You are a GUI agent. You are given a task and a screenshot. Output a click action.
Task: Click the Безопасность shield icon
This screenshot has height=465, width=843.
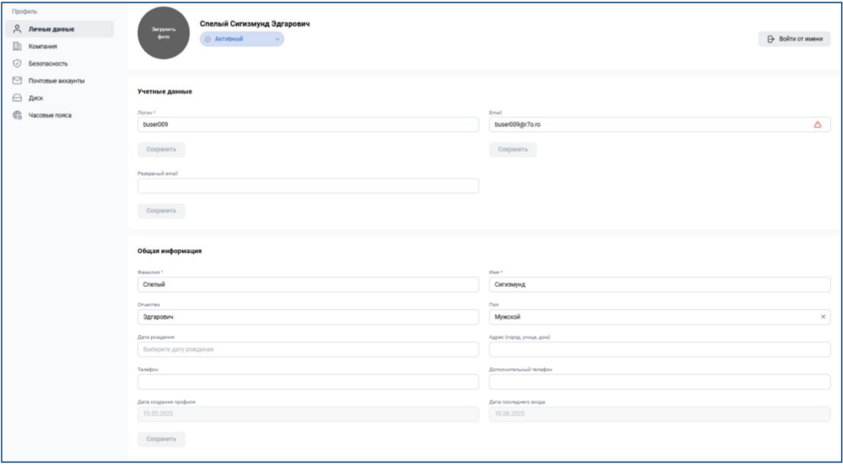18,63
